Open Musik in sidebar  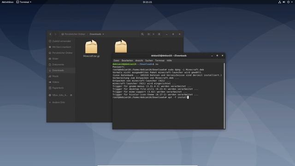pyautogui.click(x=61, y=76)
